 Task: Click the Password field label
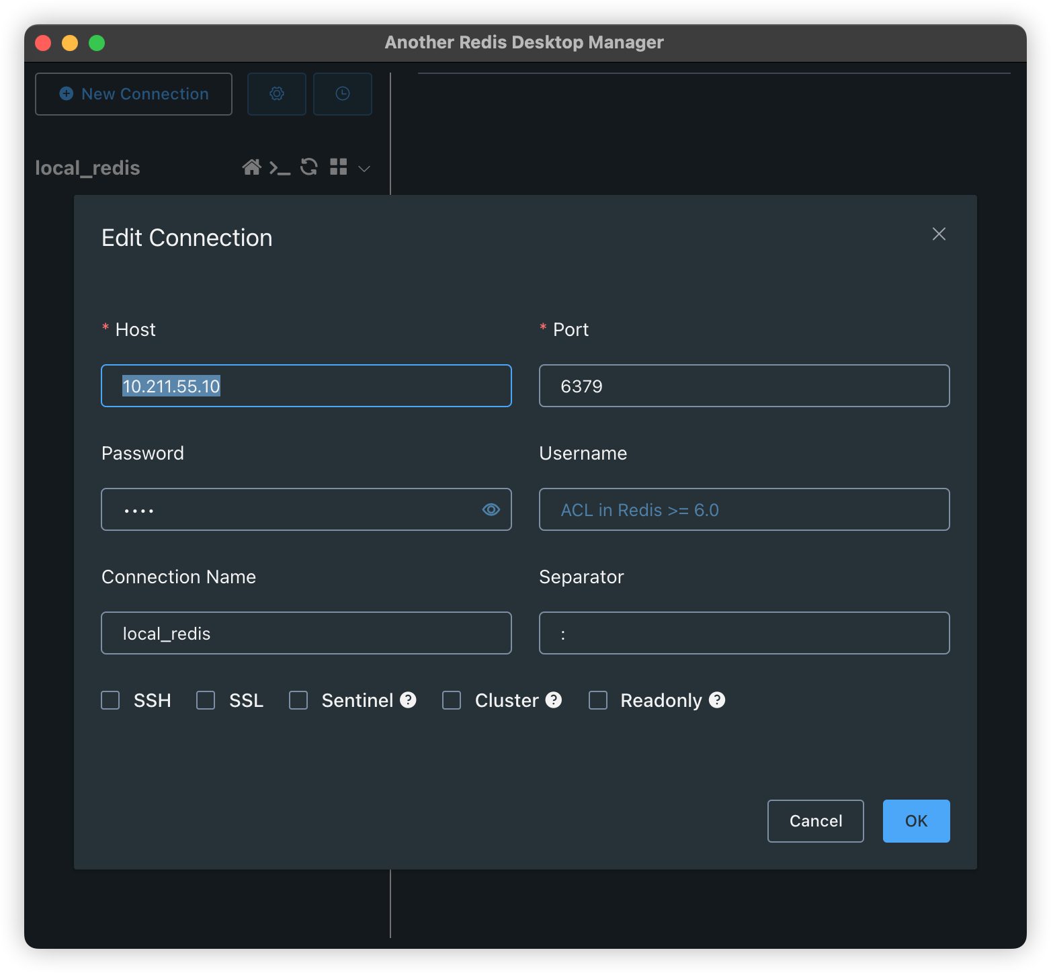142,453
